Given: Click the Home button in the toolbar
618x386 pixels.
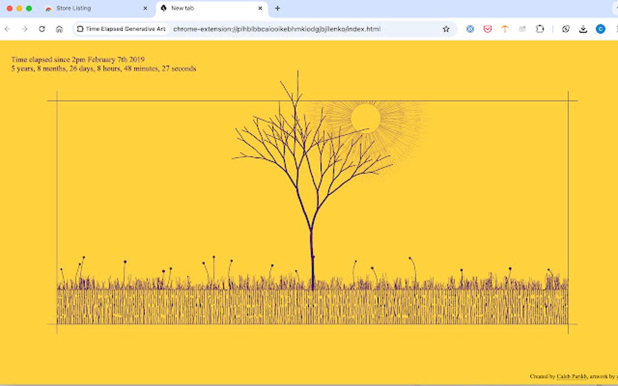Looking at the screenshot, I should 59,28.
